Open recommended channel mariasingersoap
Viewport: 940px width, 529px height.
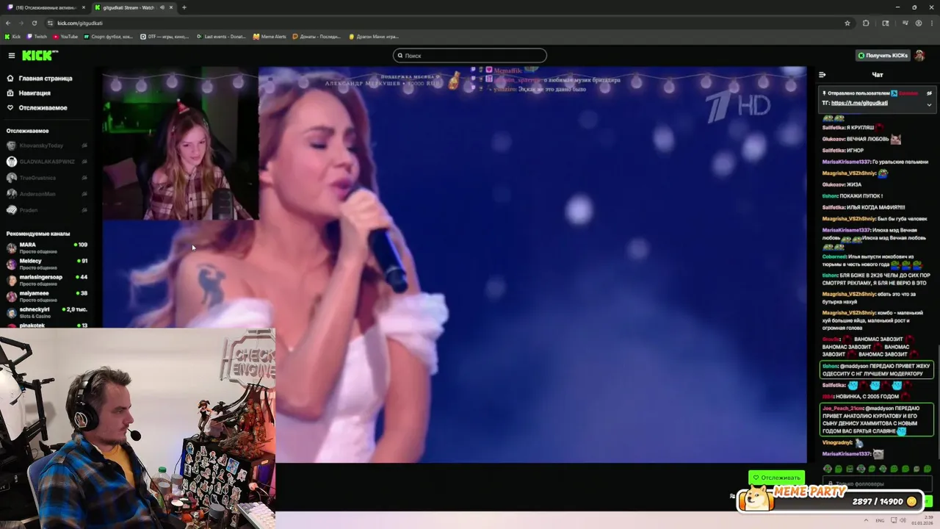click(46, 280)
